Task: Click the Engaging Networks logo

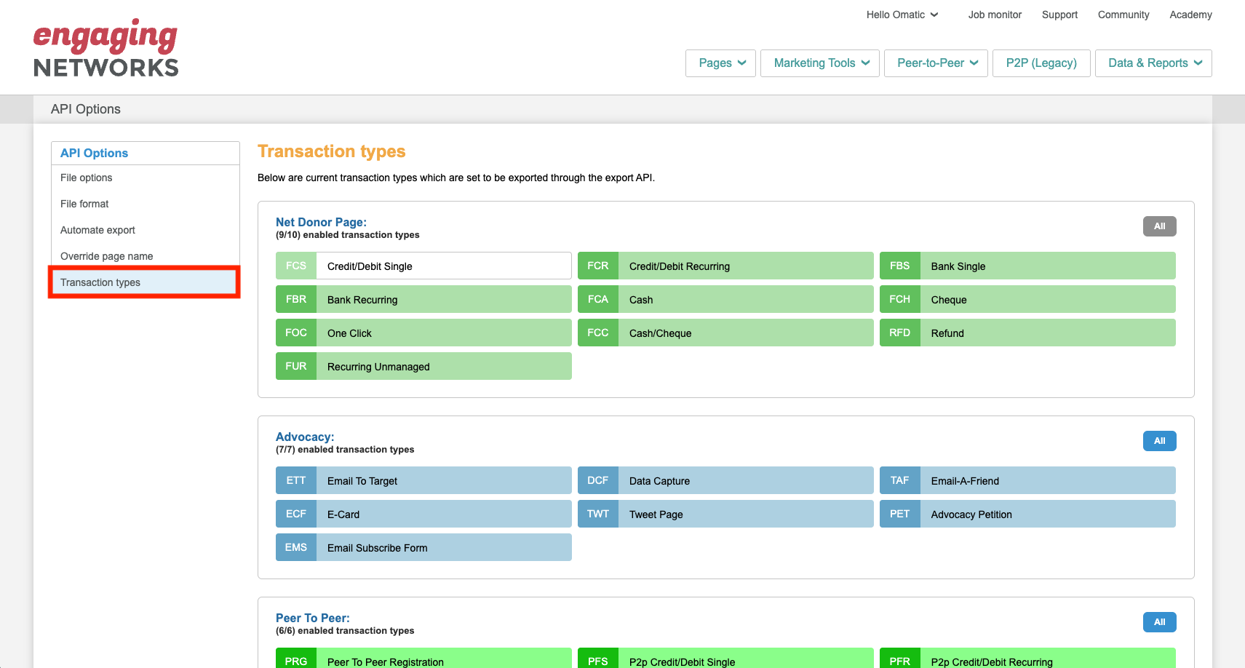Action: (106, 49)
